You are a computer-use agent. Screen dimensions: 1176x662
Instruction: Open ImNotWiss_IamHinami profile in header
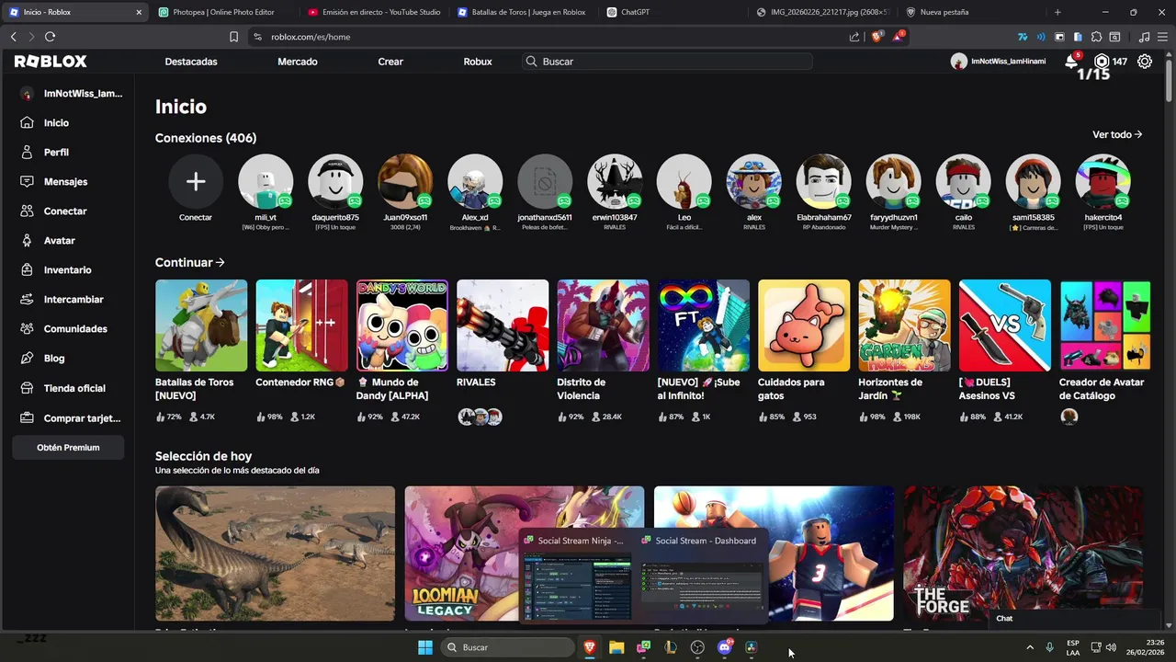pyautogui.click(x=999, y=62)
